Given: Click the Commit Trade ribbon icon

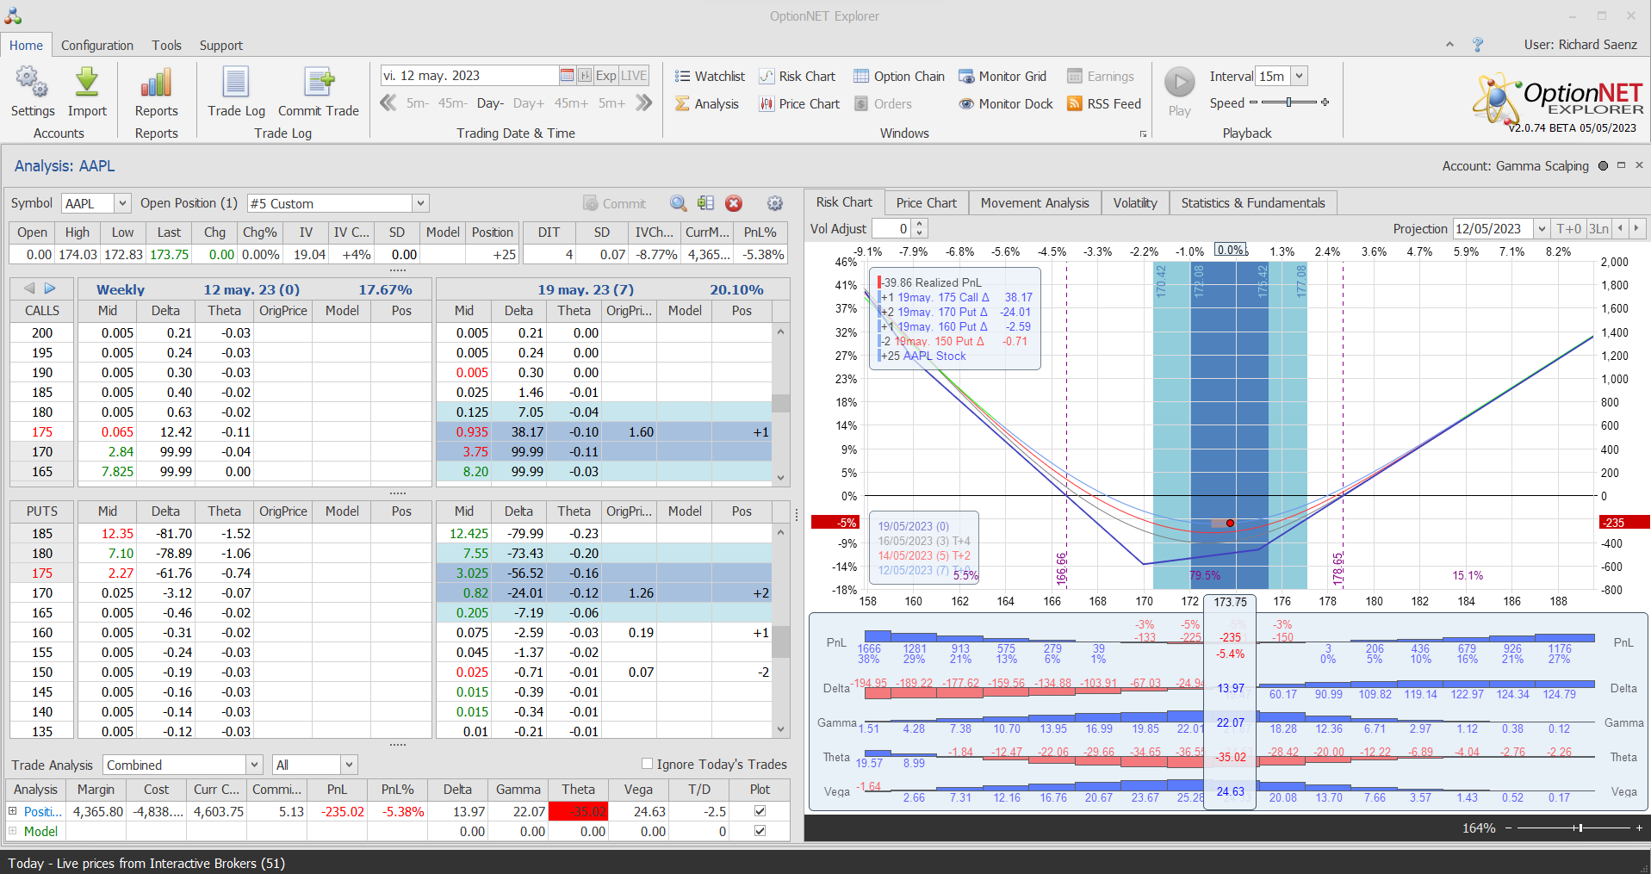Looking at the screenshot, I should tap(318, 92).
